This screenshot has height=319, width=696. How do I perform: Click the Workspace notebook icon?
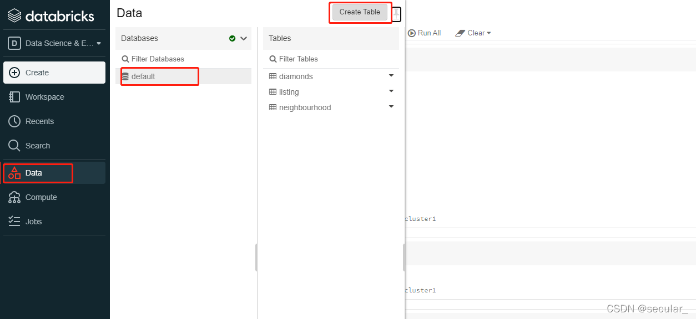(14, 97)
